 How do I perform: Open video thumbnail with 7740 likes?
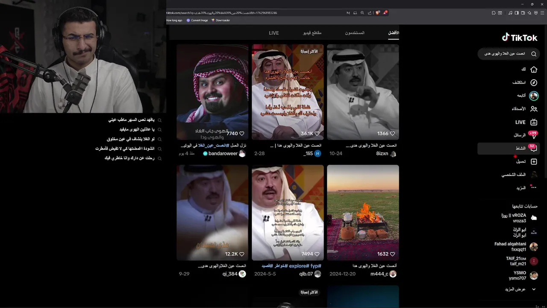(212, 92)
